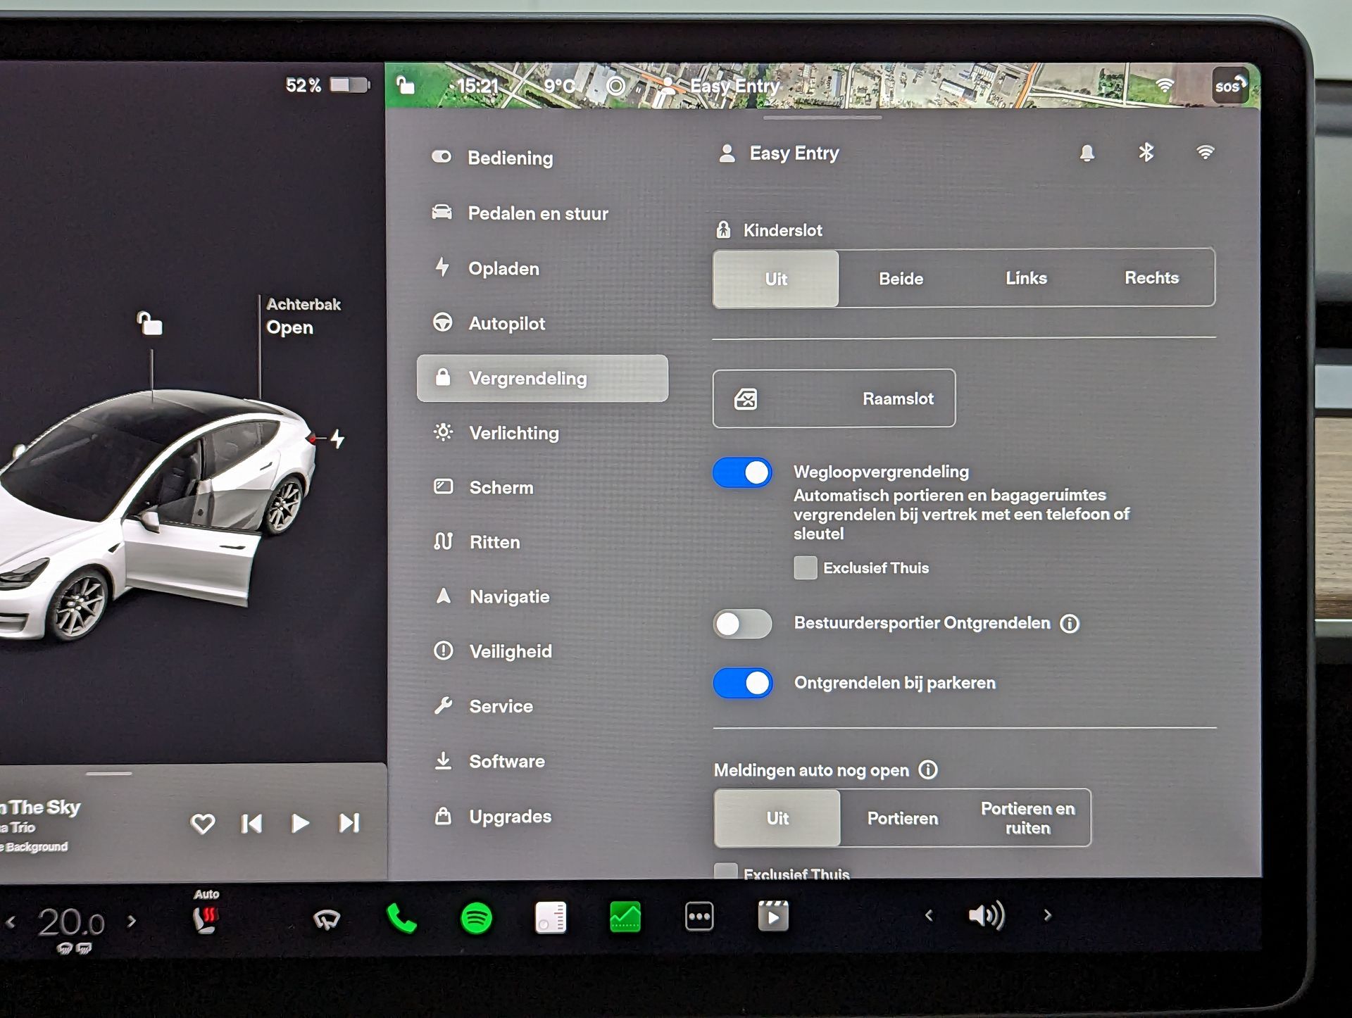Select the Vergrendeling menu item
This screenshot has width=1352, height=1018.
(x=542, y=378)
